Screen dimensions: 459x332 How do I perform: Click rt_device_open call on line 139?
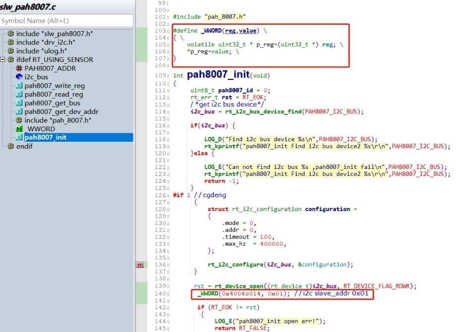point(239,286)
